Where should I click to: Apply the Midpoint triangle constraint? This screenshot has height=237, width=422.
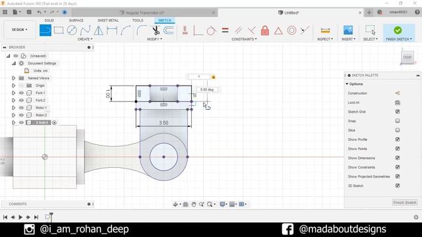click(x=278, y=31)
